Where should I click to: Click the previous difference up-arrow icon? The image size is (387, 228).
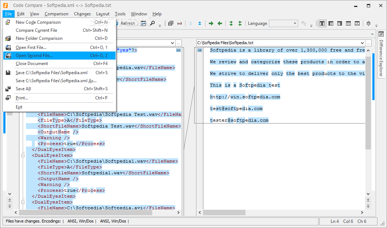click(x=200, y=23)
